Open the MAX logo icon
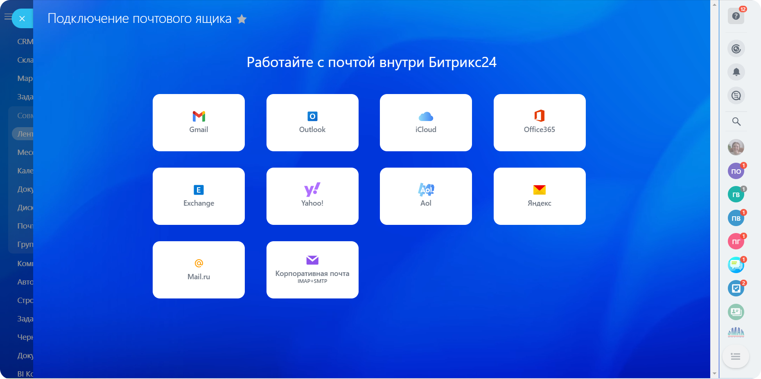761x379 pixels. pyautogui.click(x=736, y=332)
